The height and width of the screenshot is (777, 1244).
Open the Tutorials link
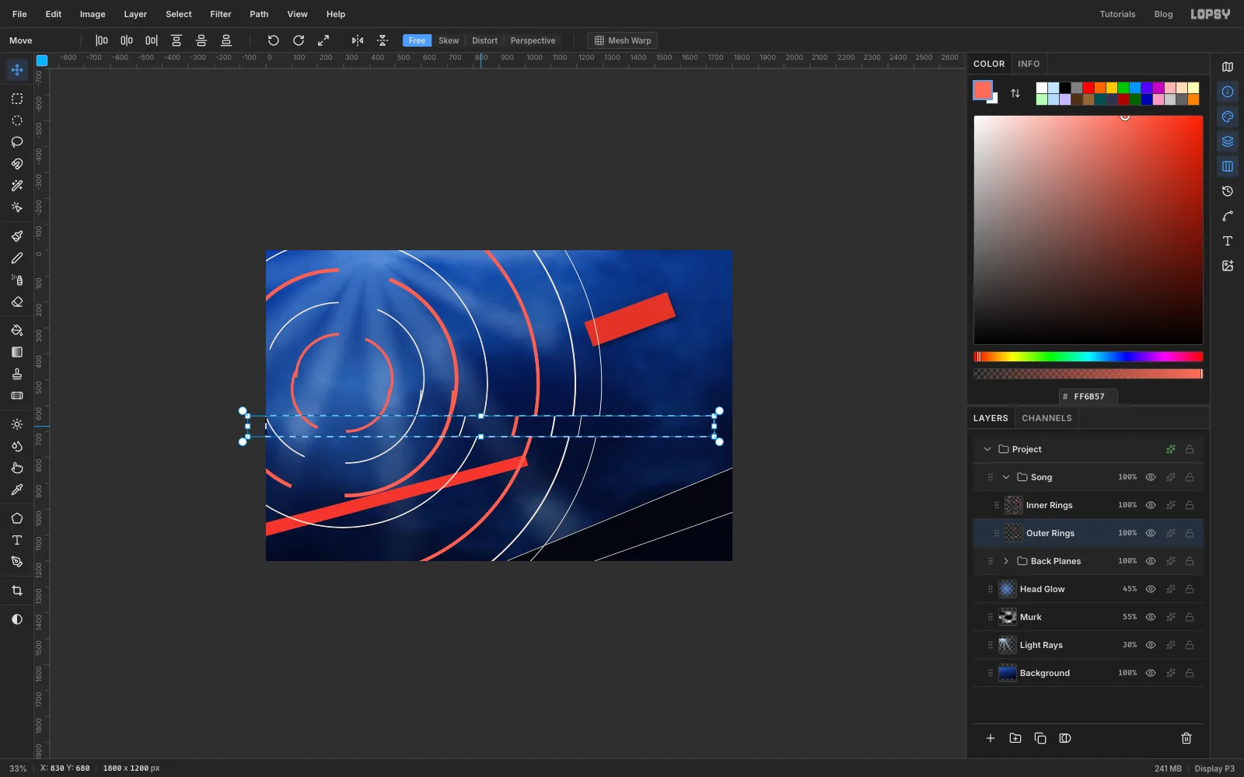point(1117,14)
